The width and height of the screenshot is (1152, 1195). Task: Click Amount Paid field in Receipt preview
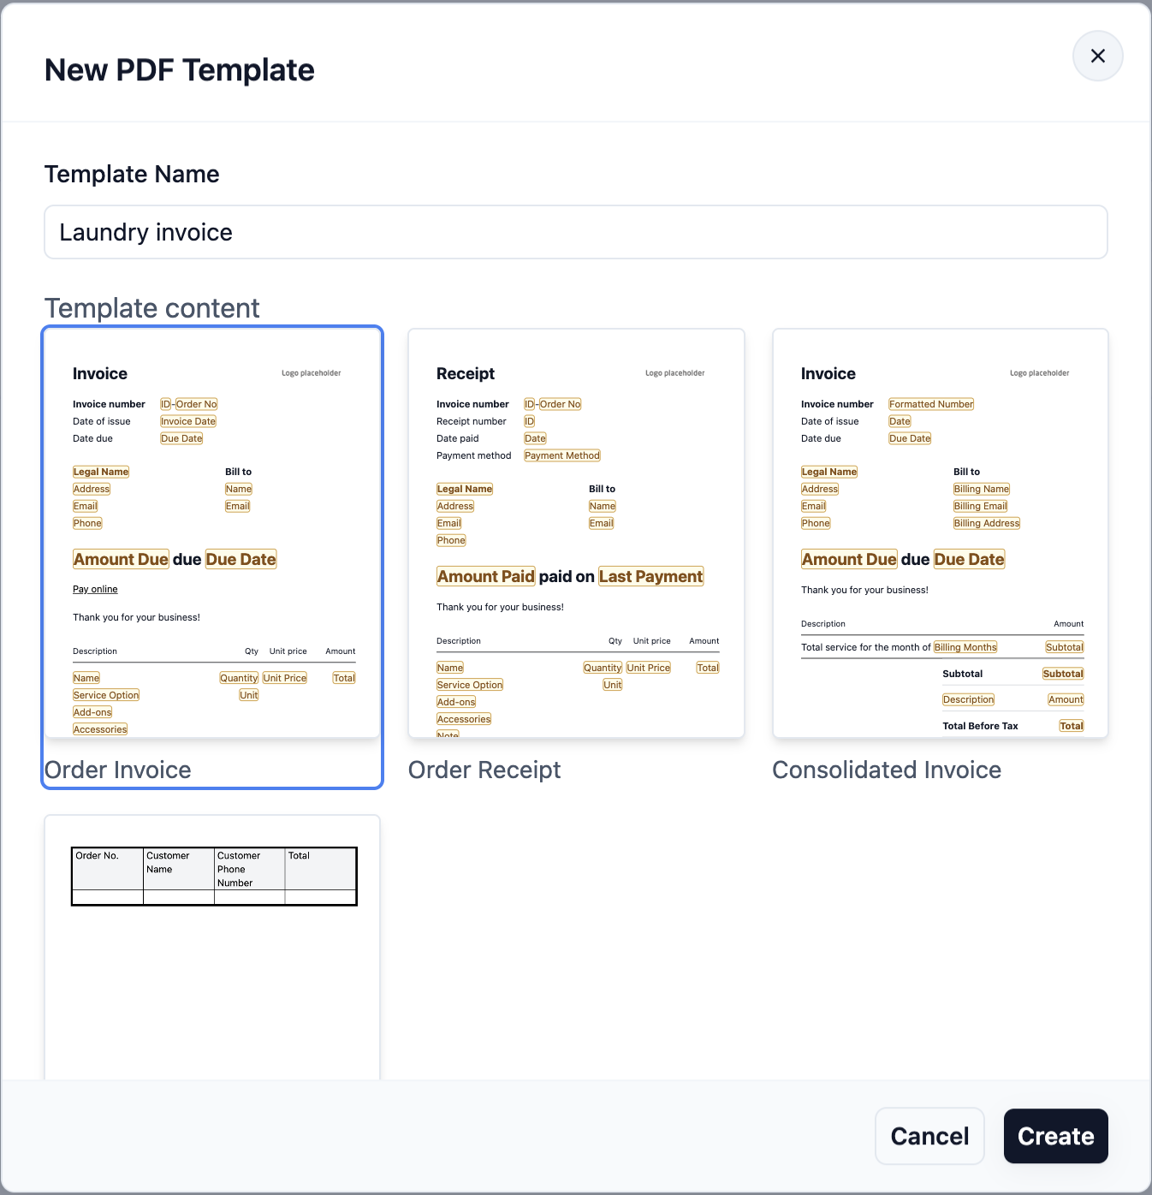(x=486, y=576)
